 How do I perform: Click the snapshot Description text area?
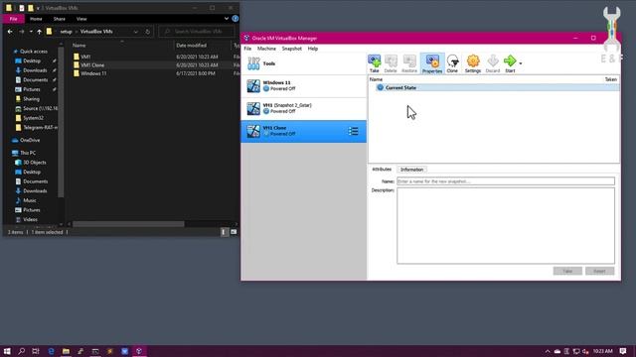coord(506,225)
